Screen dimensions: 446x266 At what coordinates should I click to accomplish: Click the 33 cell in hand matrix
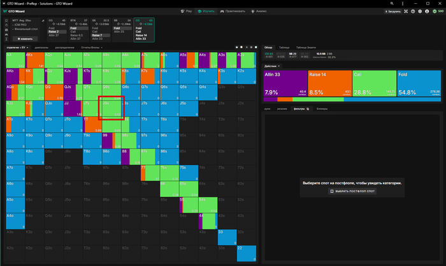(x=227, y=237)
